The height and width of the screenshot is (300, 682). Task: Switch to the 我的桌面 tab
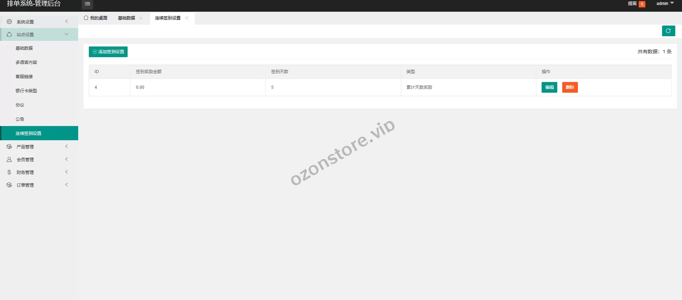(96, 18)
